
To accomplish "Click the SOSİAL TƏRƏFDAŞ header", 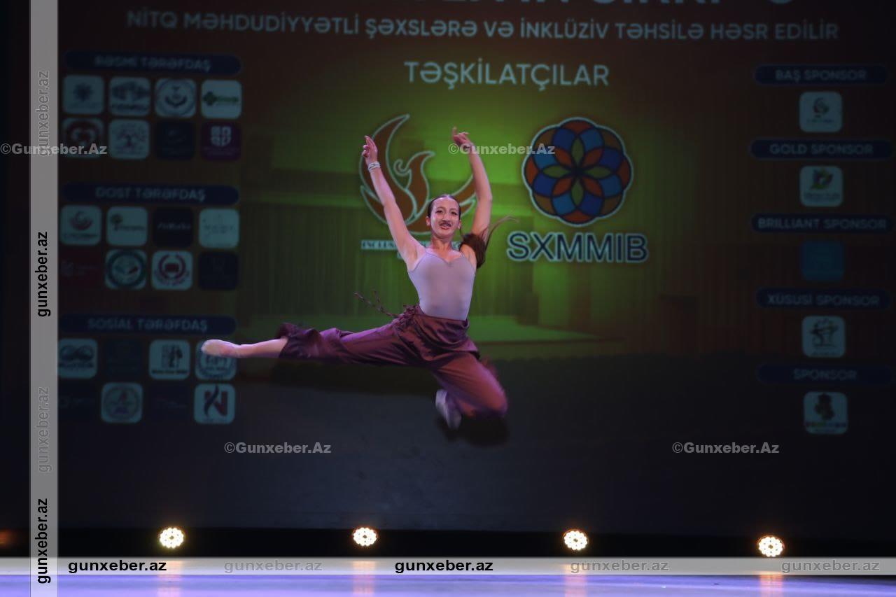I will (x=147, y=325).
